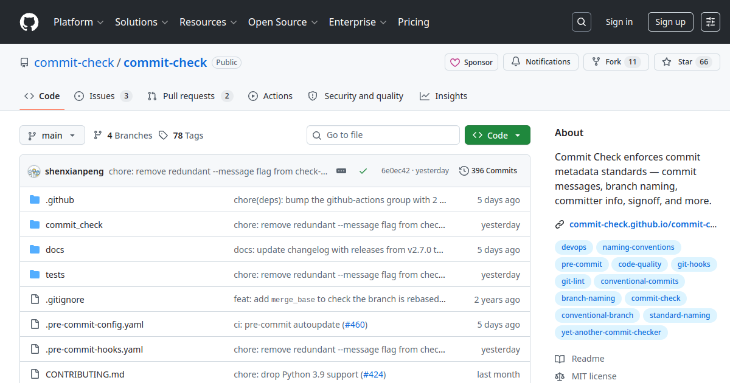Switch to the Code tab
The width and height of the screenshot is (730, 383).
[42, 96]
